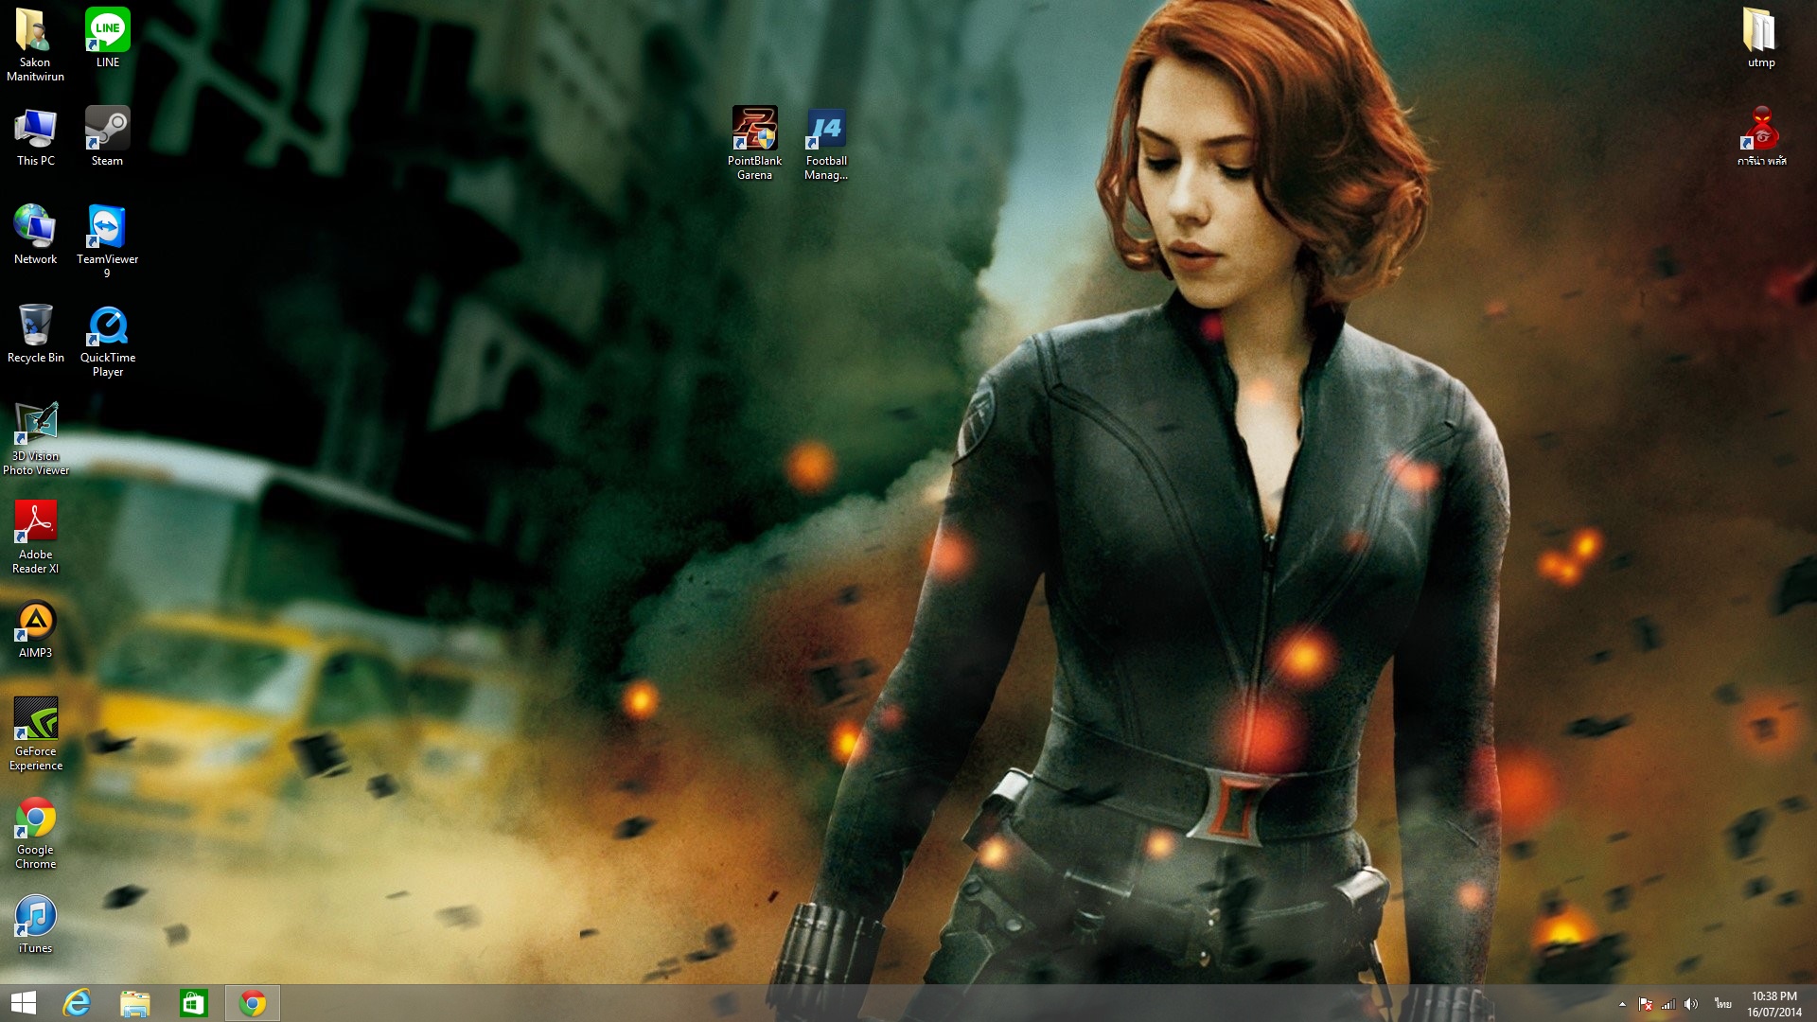Select the LINE desktop shortcut
Image resolution: width=1817 pixels, height=1022 pixels.
point(107,31)
